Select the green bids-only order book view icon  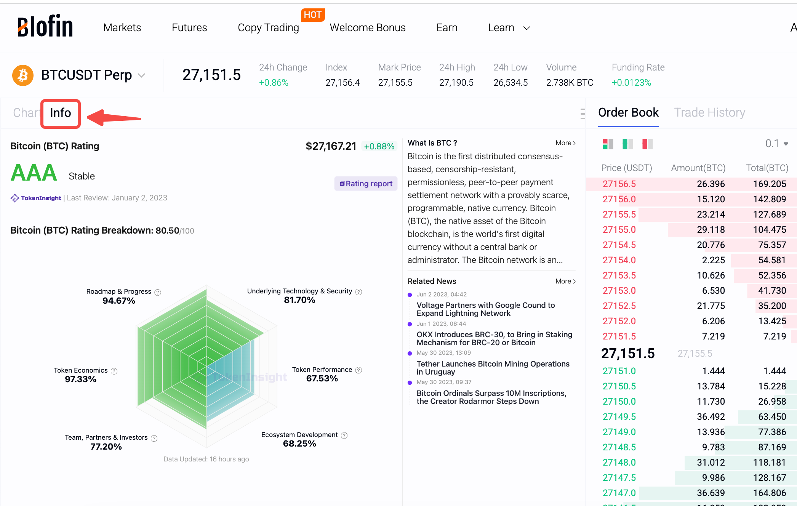[627, 144]
